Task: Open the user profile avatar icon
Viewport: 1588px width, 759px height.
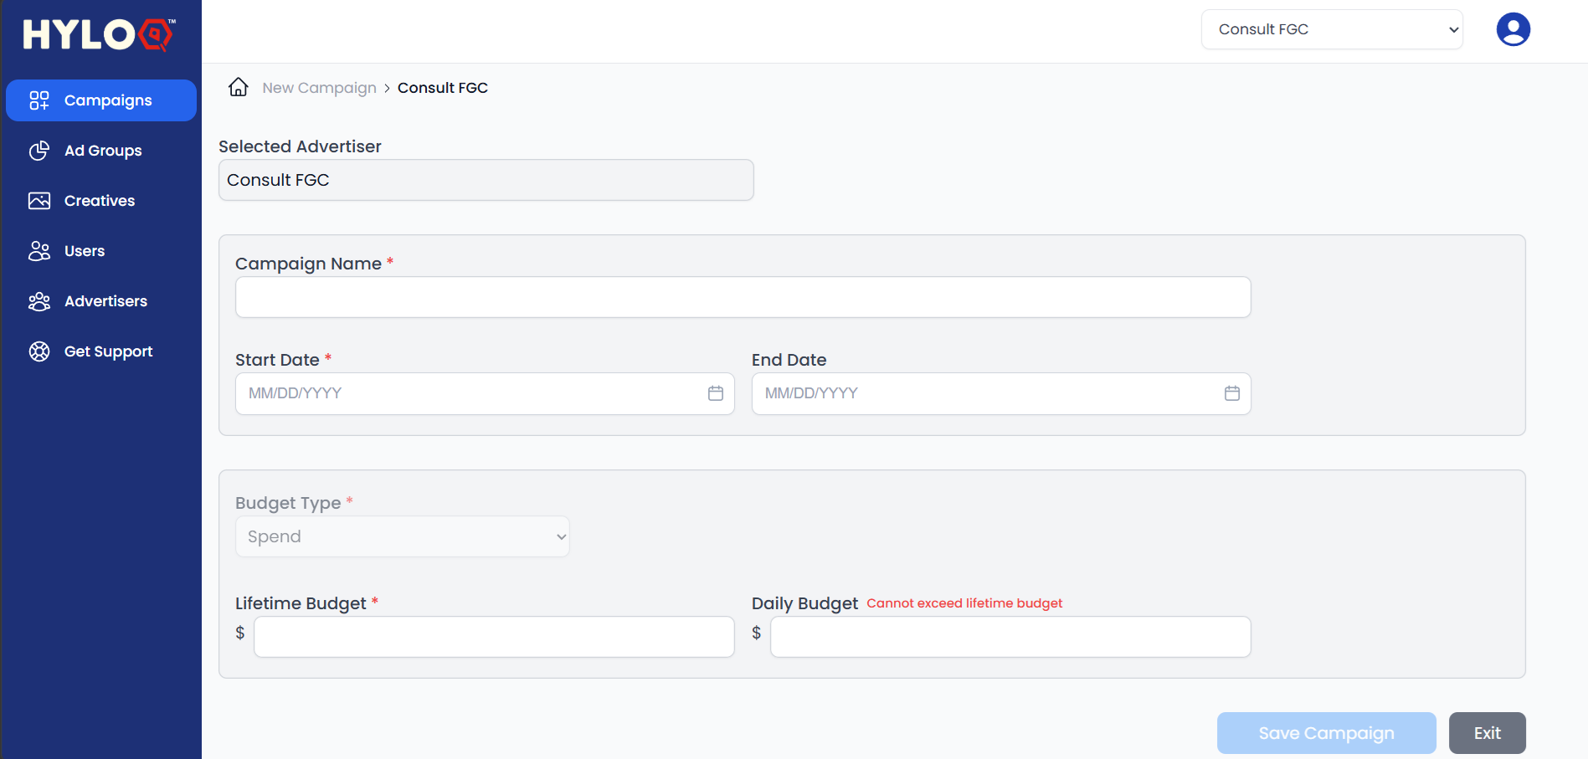Action: (x=1513, y=29)
